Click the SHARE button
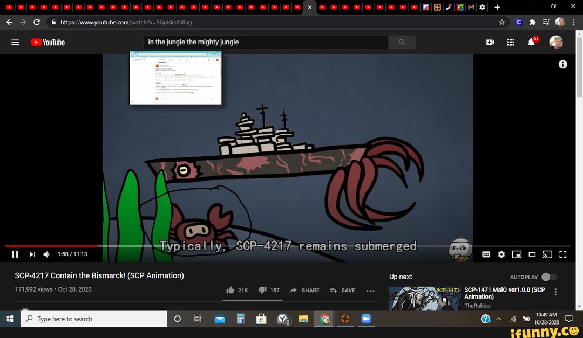The width and height of the screenshot is (583, 338). pos(305,290)
